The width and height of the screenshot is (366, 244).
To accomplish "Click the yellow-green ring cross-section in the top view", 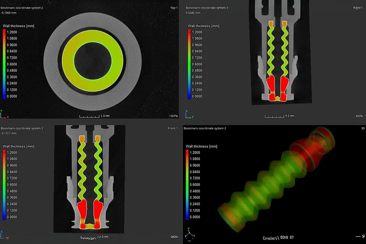I will [x=68, y=61].
